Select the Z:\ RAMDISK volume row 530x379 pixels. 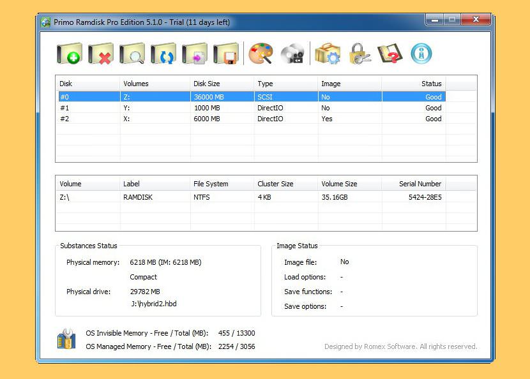(x=250, y=197)
